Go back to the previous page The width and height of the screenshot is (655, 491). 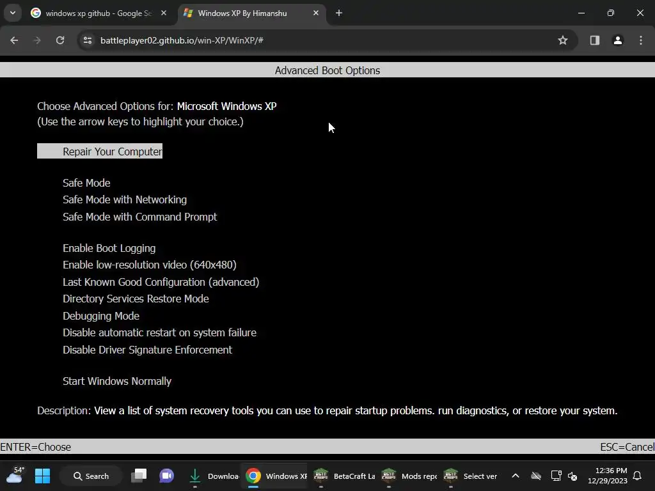click(14, 40)
